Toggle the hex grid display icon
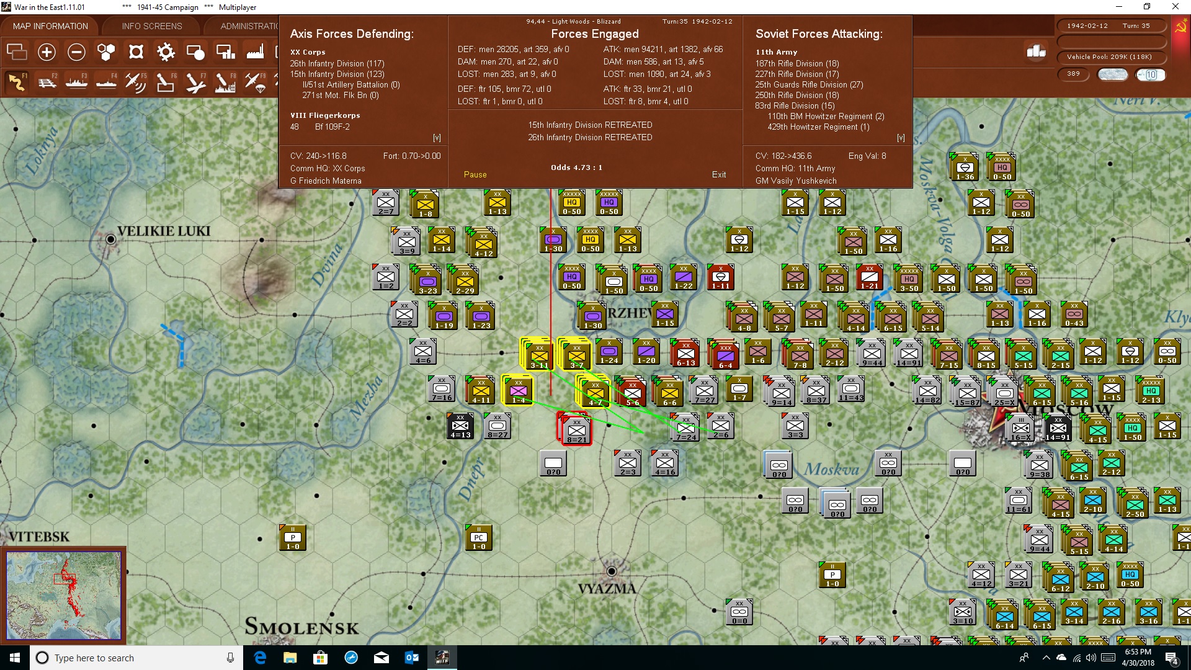This screenshot has height=670, width=1191. coord(106,52)
